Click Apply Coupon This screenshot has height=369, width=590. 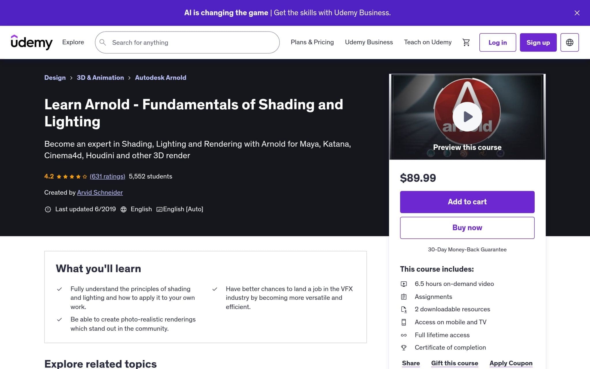(511, 363)
